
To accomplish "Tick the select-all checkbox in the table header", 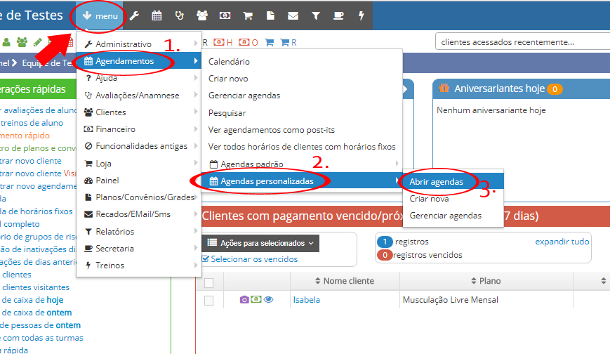I will click(208, 283).
